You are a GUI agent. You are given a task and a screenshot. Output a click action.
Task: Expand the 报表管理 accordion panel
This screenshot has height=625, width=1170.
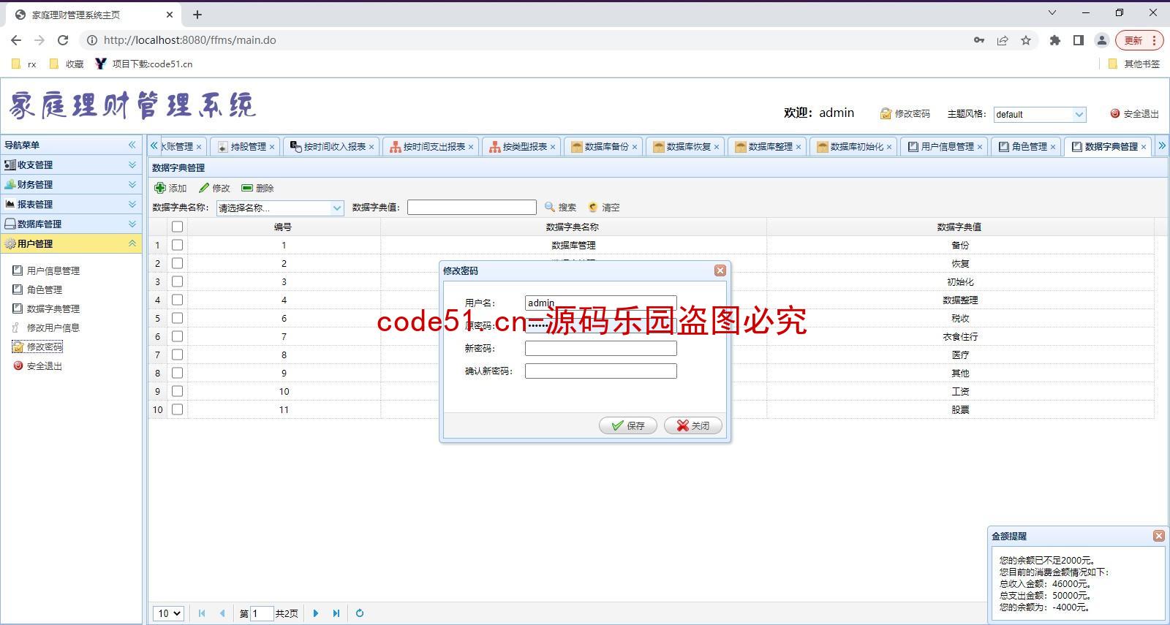71,204
